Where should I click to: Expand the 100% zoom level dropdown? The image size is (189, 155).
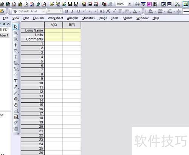point(129,4)
